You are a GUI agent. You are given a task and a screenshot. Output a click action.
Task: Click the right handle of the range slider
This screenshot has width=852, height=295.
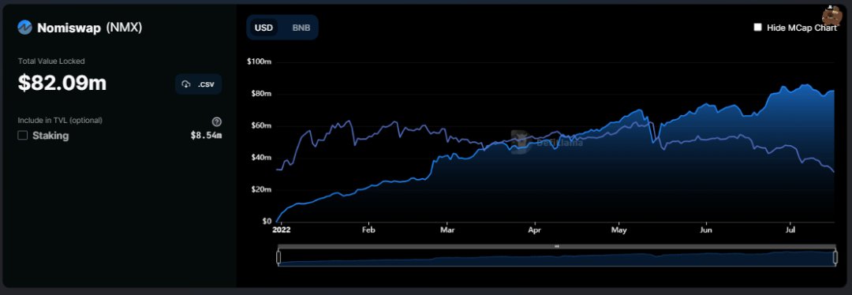point(835,257)
